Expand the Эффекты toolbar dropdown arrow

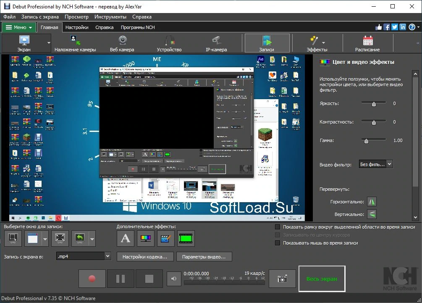pyautogui.click(x=323, y=42)
